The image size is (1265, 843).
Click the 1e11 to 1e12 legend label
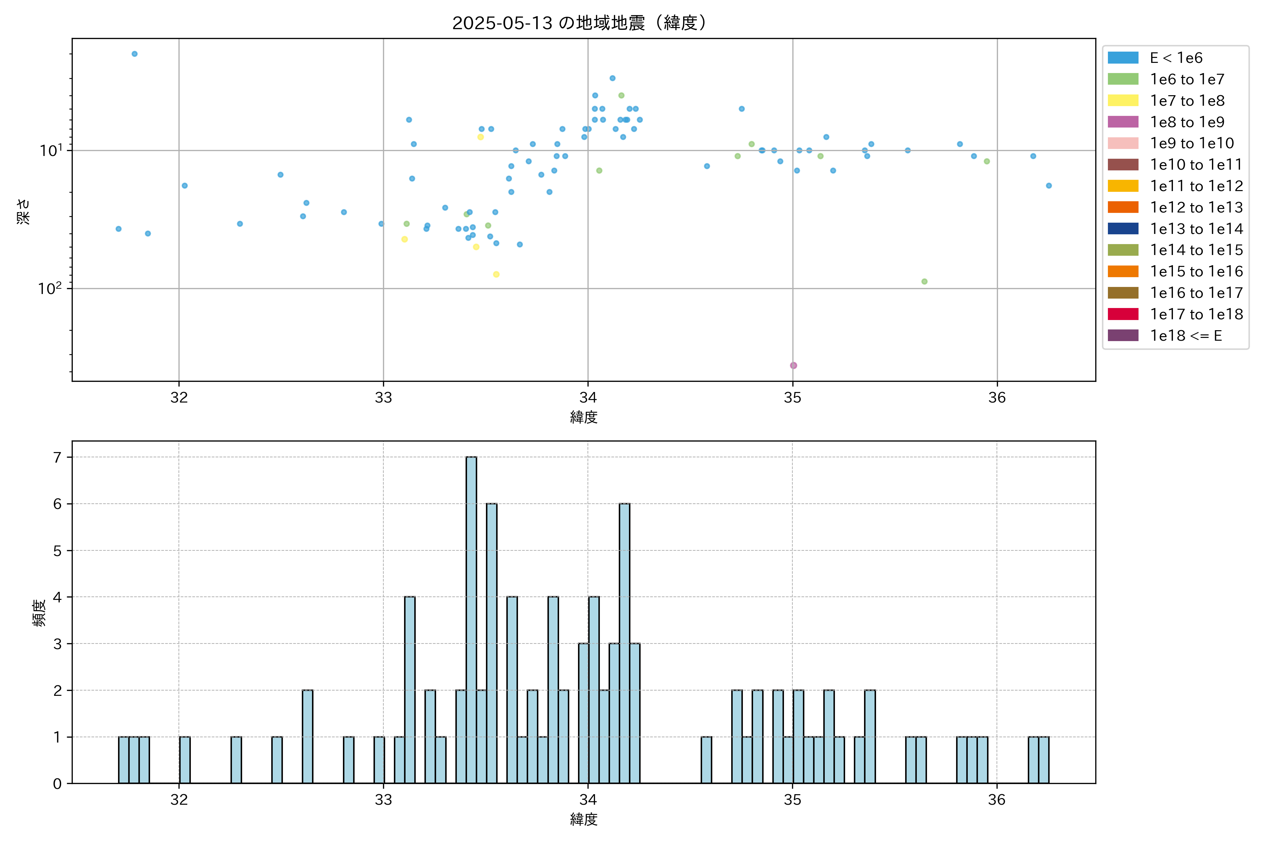click(1196, 186)
